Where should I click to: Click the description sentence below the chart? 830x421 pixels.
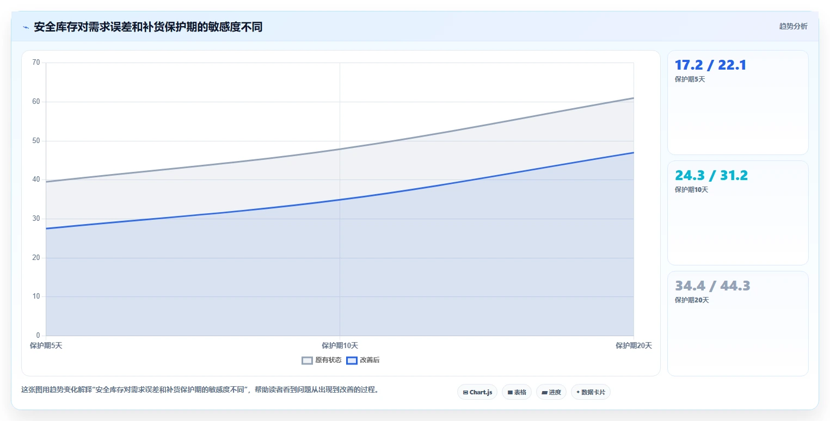coord(200,390)
